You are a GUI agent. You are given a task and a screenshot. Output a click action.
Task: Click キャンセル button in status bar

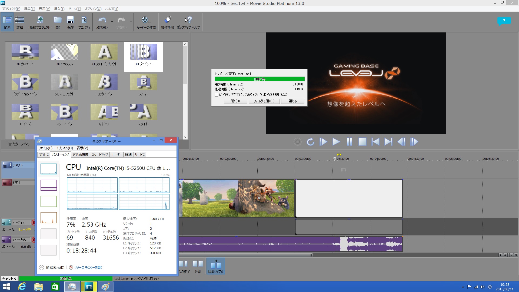coord(9,278)
